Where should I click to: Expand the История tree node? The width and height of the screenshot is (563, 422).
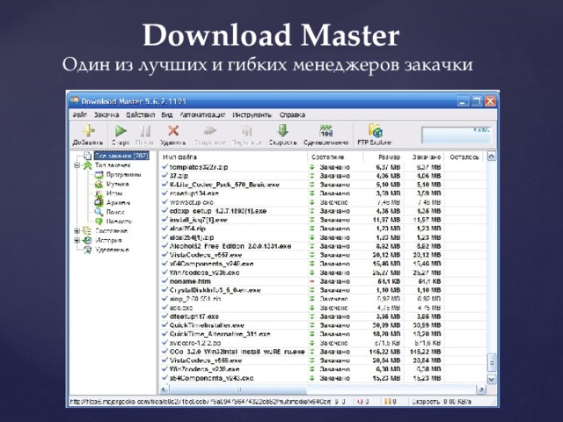tap(77, 240)
